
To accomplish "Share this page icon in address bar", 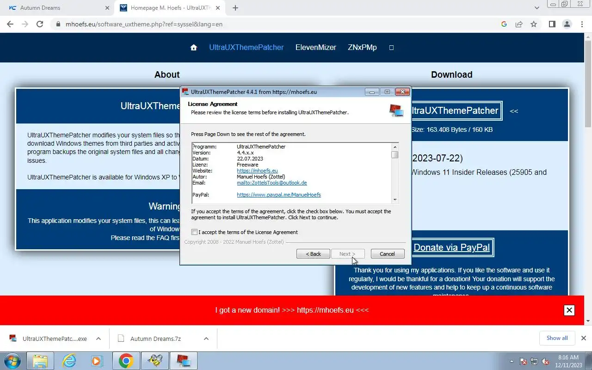I will point(519,24).
